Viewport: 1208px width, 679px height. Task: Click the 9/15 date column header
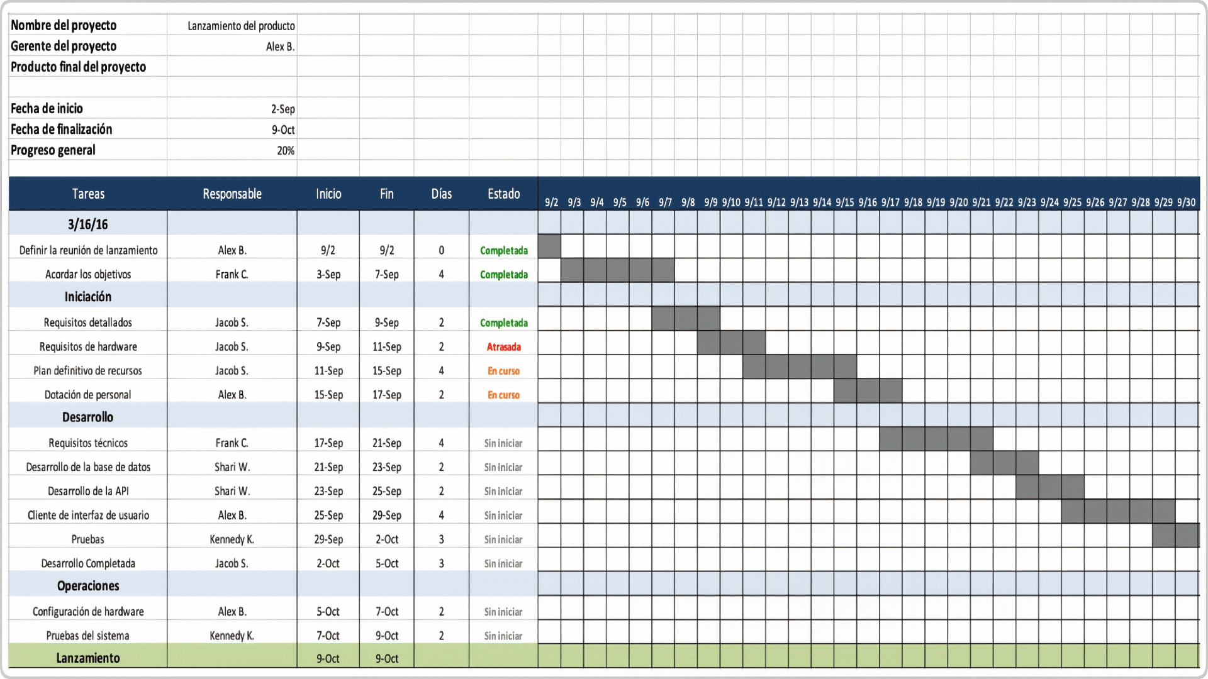tap(845, 202)
